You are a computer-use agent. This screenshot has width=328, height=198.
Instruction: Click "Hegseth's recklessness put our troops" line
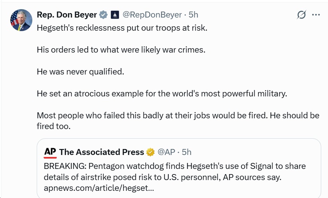pos(122,28)
